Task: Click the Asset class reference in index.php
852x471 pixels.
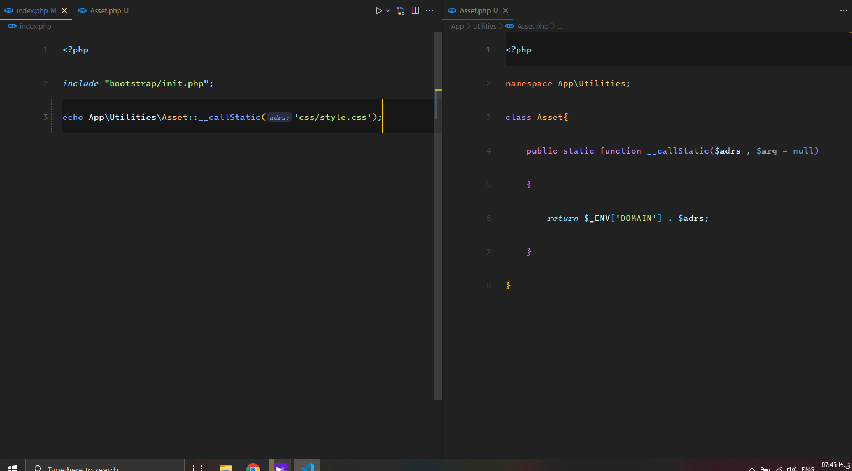Action: (175, 117)
